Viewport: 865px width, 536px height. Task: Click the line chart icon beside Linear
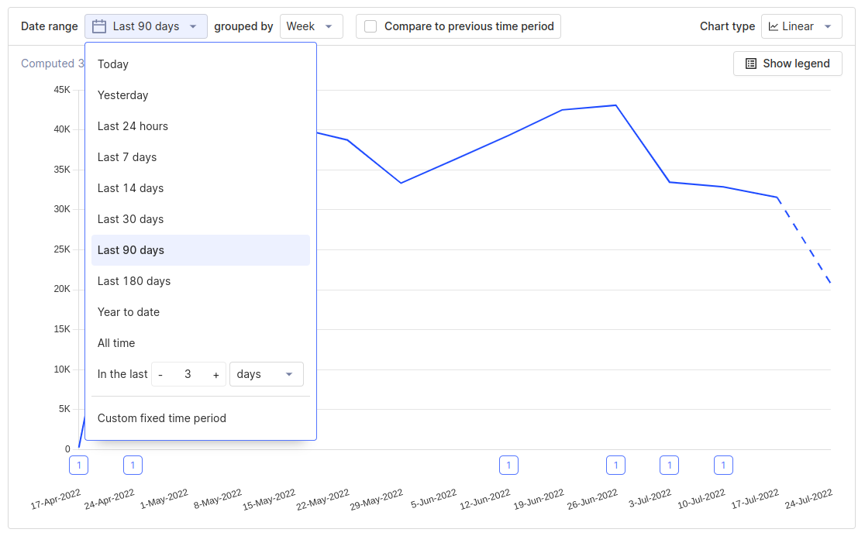tap(774, 26)
